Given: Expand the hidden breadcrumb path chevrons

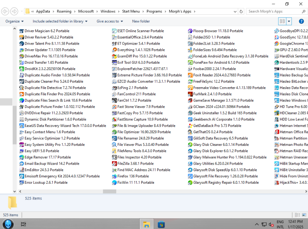Looking at the screenshot, I should (x=33, y=12).
